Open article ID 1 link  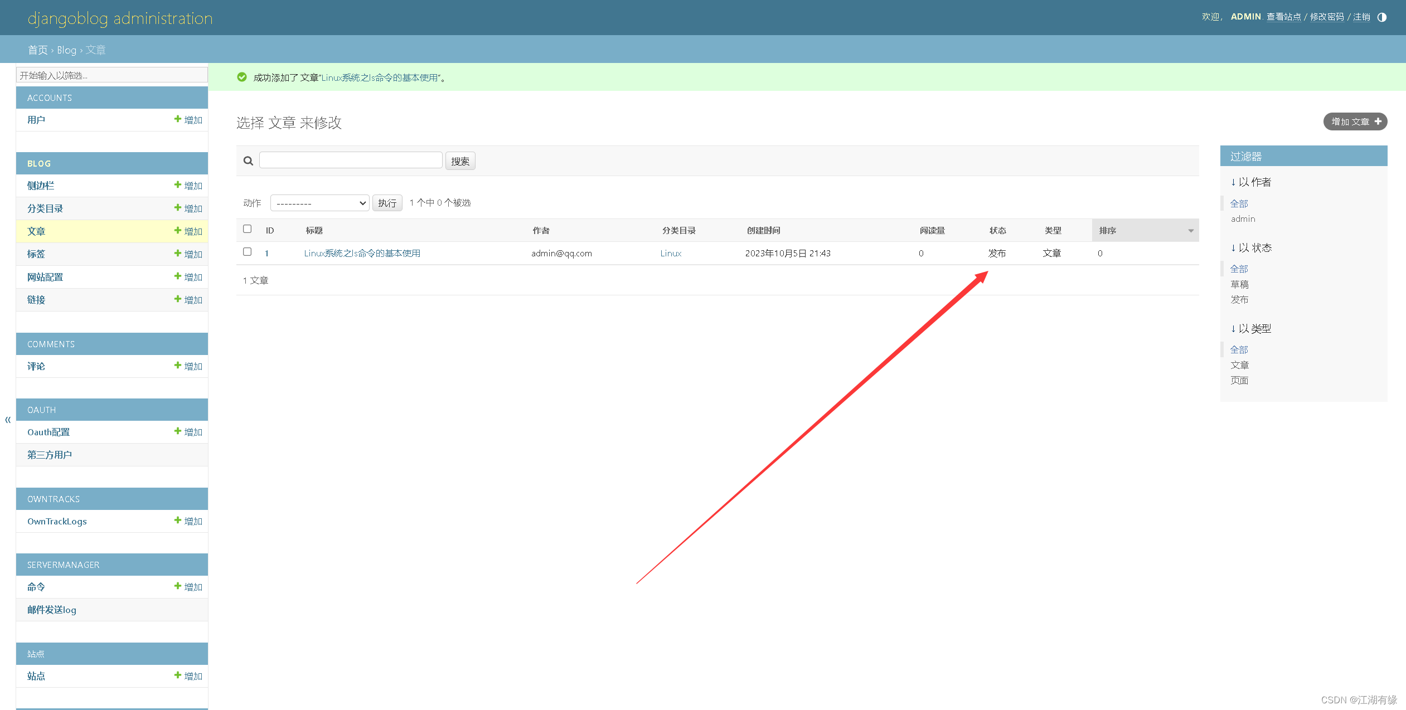(x=267, y=254)
